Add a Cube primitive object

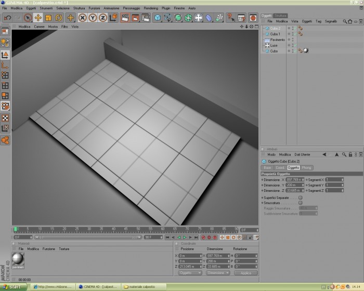158,18
